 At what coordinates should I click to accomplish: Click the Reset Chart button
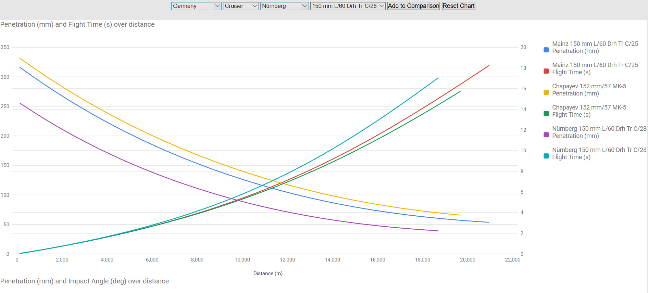459,6
